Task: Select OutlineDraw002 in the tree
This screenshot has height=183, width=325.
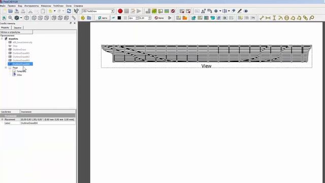Action: [21, 56]
